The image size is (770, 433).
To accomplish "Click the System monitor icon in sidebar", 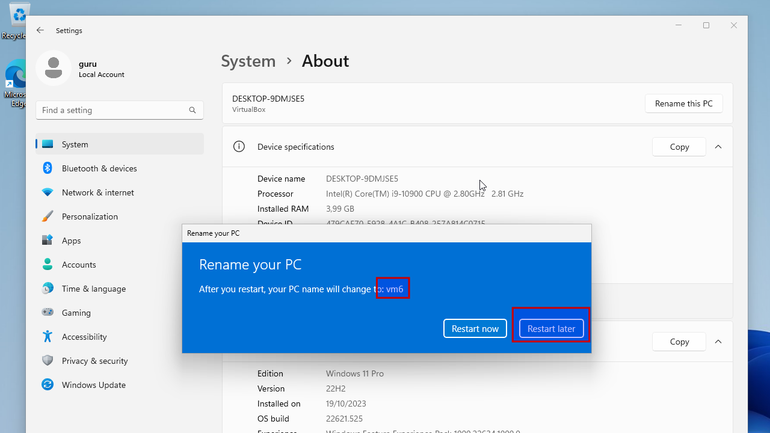I will [x=48, y=144].
